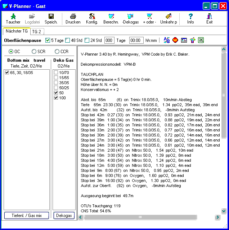Image resolution: width=229 pixels, height=230 pixels.
Task: Click the Exit toolbar icon
Action: point(209,18)
